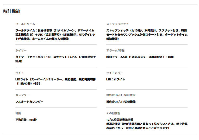Click the world time 48 cities description
Image resolution: width=199 pixels, height=140 pixels.
[55, 35]
